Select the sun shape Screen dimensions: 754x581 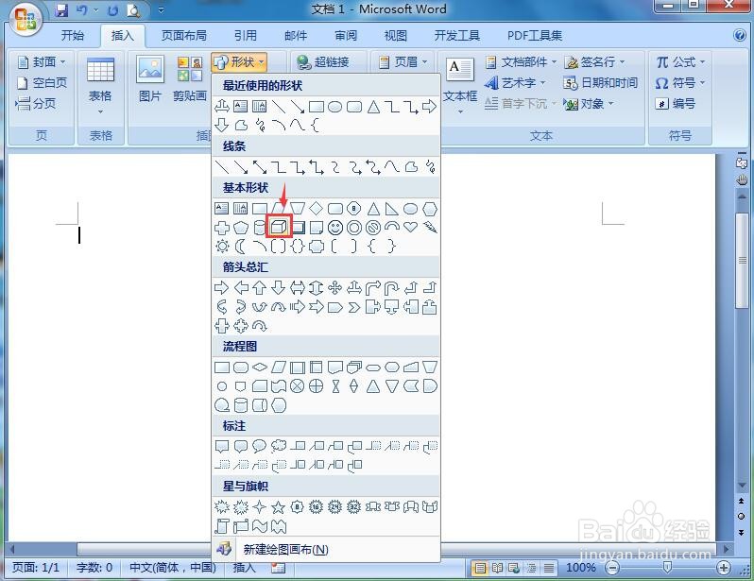[x=222, y=247]
